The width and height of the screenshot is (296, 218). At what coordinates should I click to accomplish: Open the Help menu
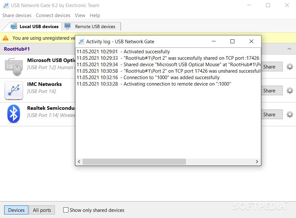pyautogui.click(x=95, y=15)
